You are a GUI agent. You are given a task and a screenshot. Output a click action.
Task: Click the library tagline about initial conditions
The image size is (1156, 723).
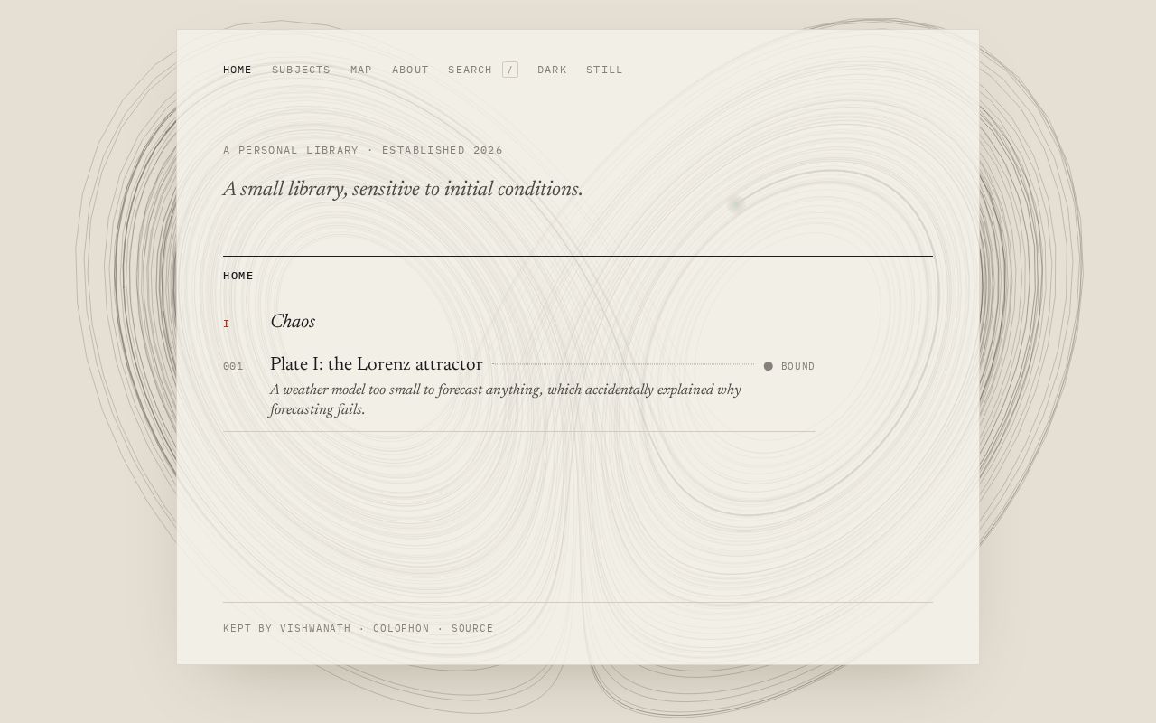403,189
